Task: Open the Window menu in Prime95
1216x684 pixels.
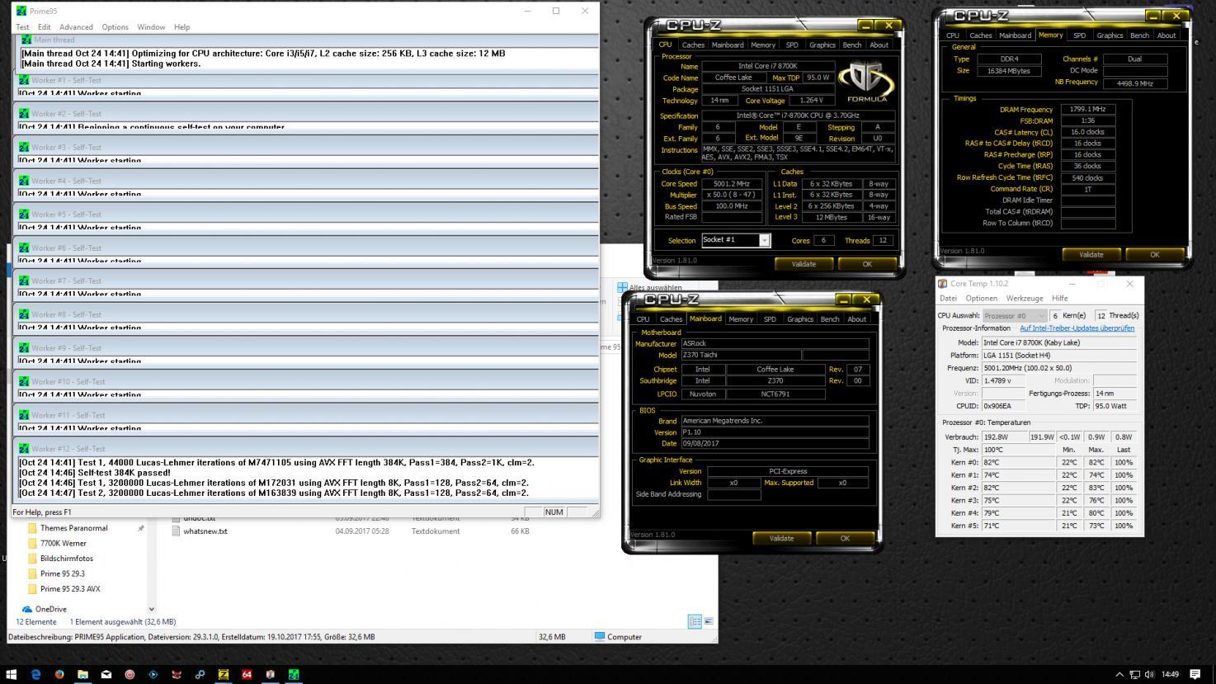Action: pos(151,27)
